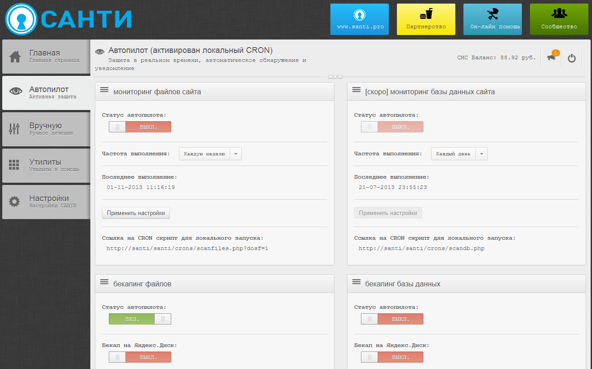The height and width of the screenshot is (369, 592).
Task: Click the sliders icon beside Вручную
Action: (14, 129)
